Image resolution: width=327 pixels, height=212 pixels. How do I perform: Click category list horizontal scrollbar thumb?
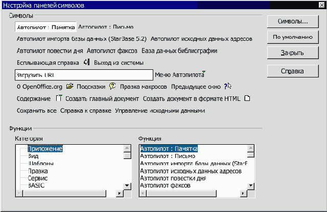[x=64, y=194]
